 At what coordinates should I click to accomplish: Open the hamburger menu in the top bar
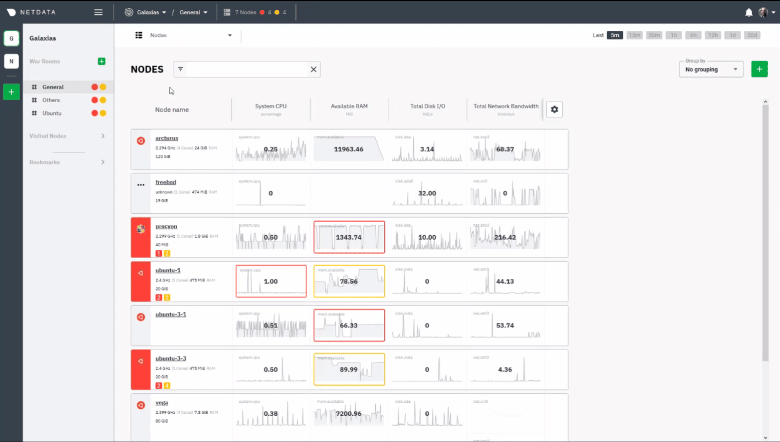pos(98,12)
